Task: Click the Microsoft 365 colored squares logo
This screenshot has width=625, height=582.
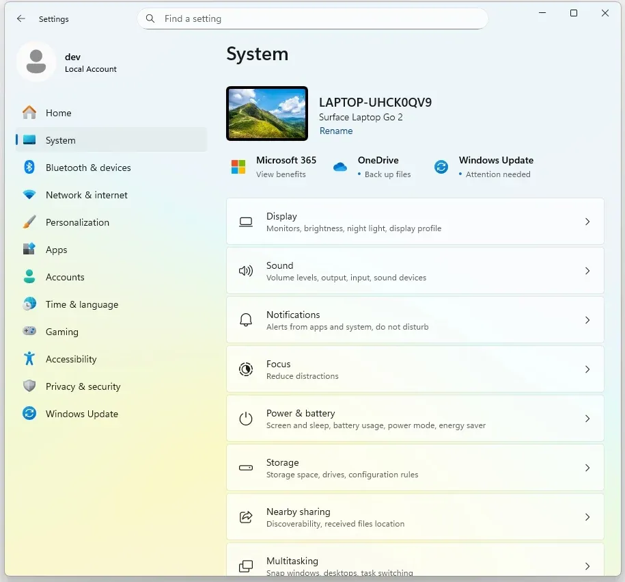Action: tap(238, 167)
